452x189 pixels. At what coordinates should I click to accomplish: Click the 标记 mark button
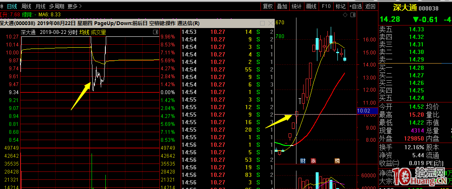(x=340, y=6)
